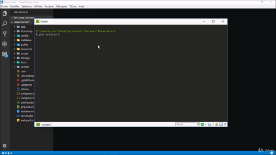Open the dropdown arrow beside the Cmder consoles icon
This screenshot has height=155, width=276.
tap(213, 124)
